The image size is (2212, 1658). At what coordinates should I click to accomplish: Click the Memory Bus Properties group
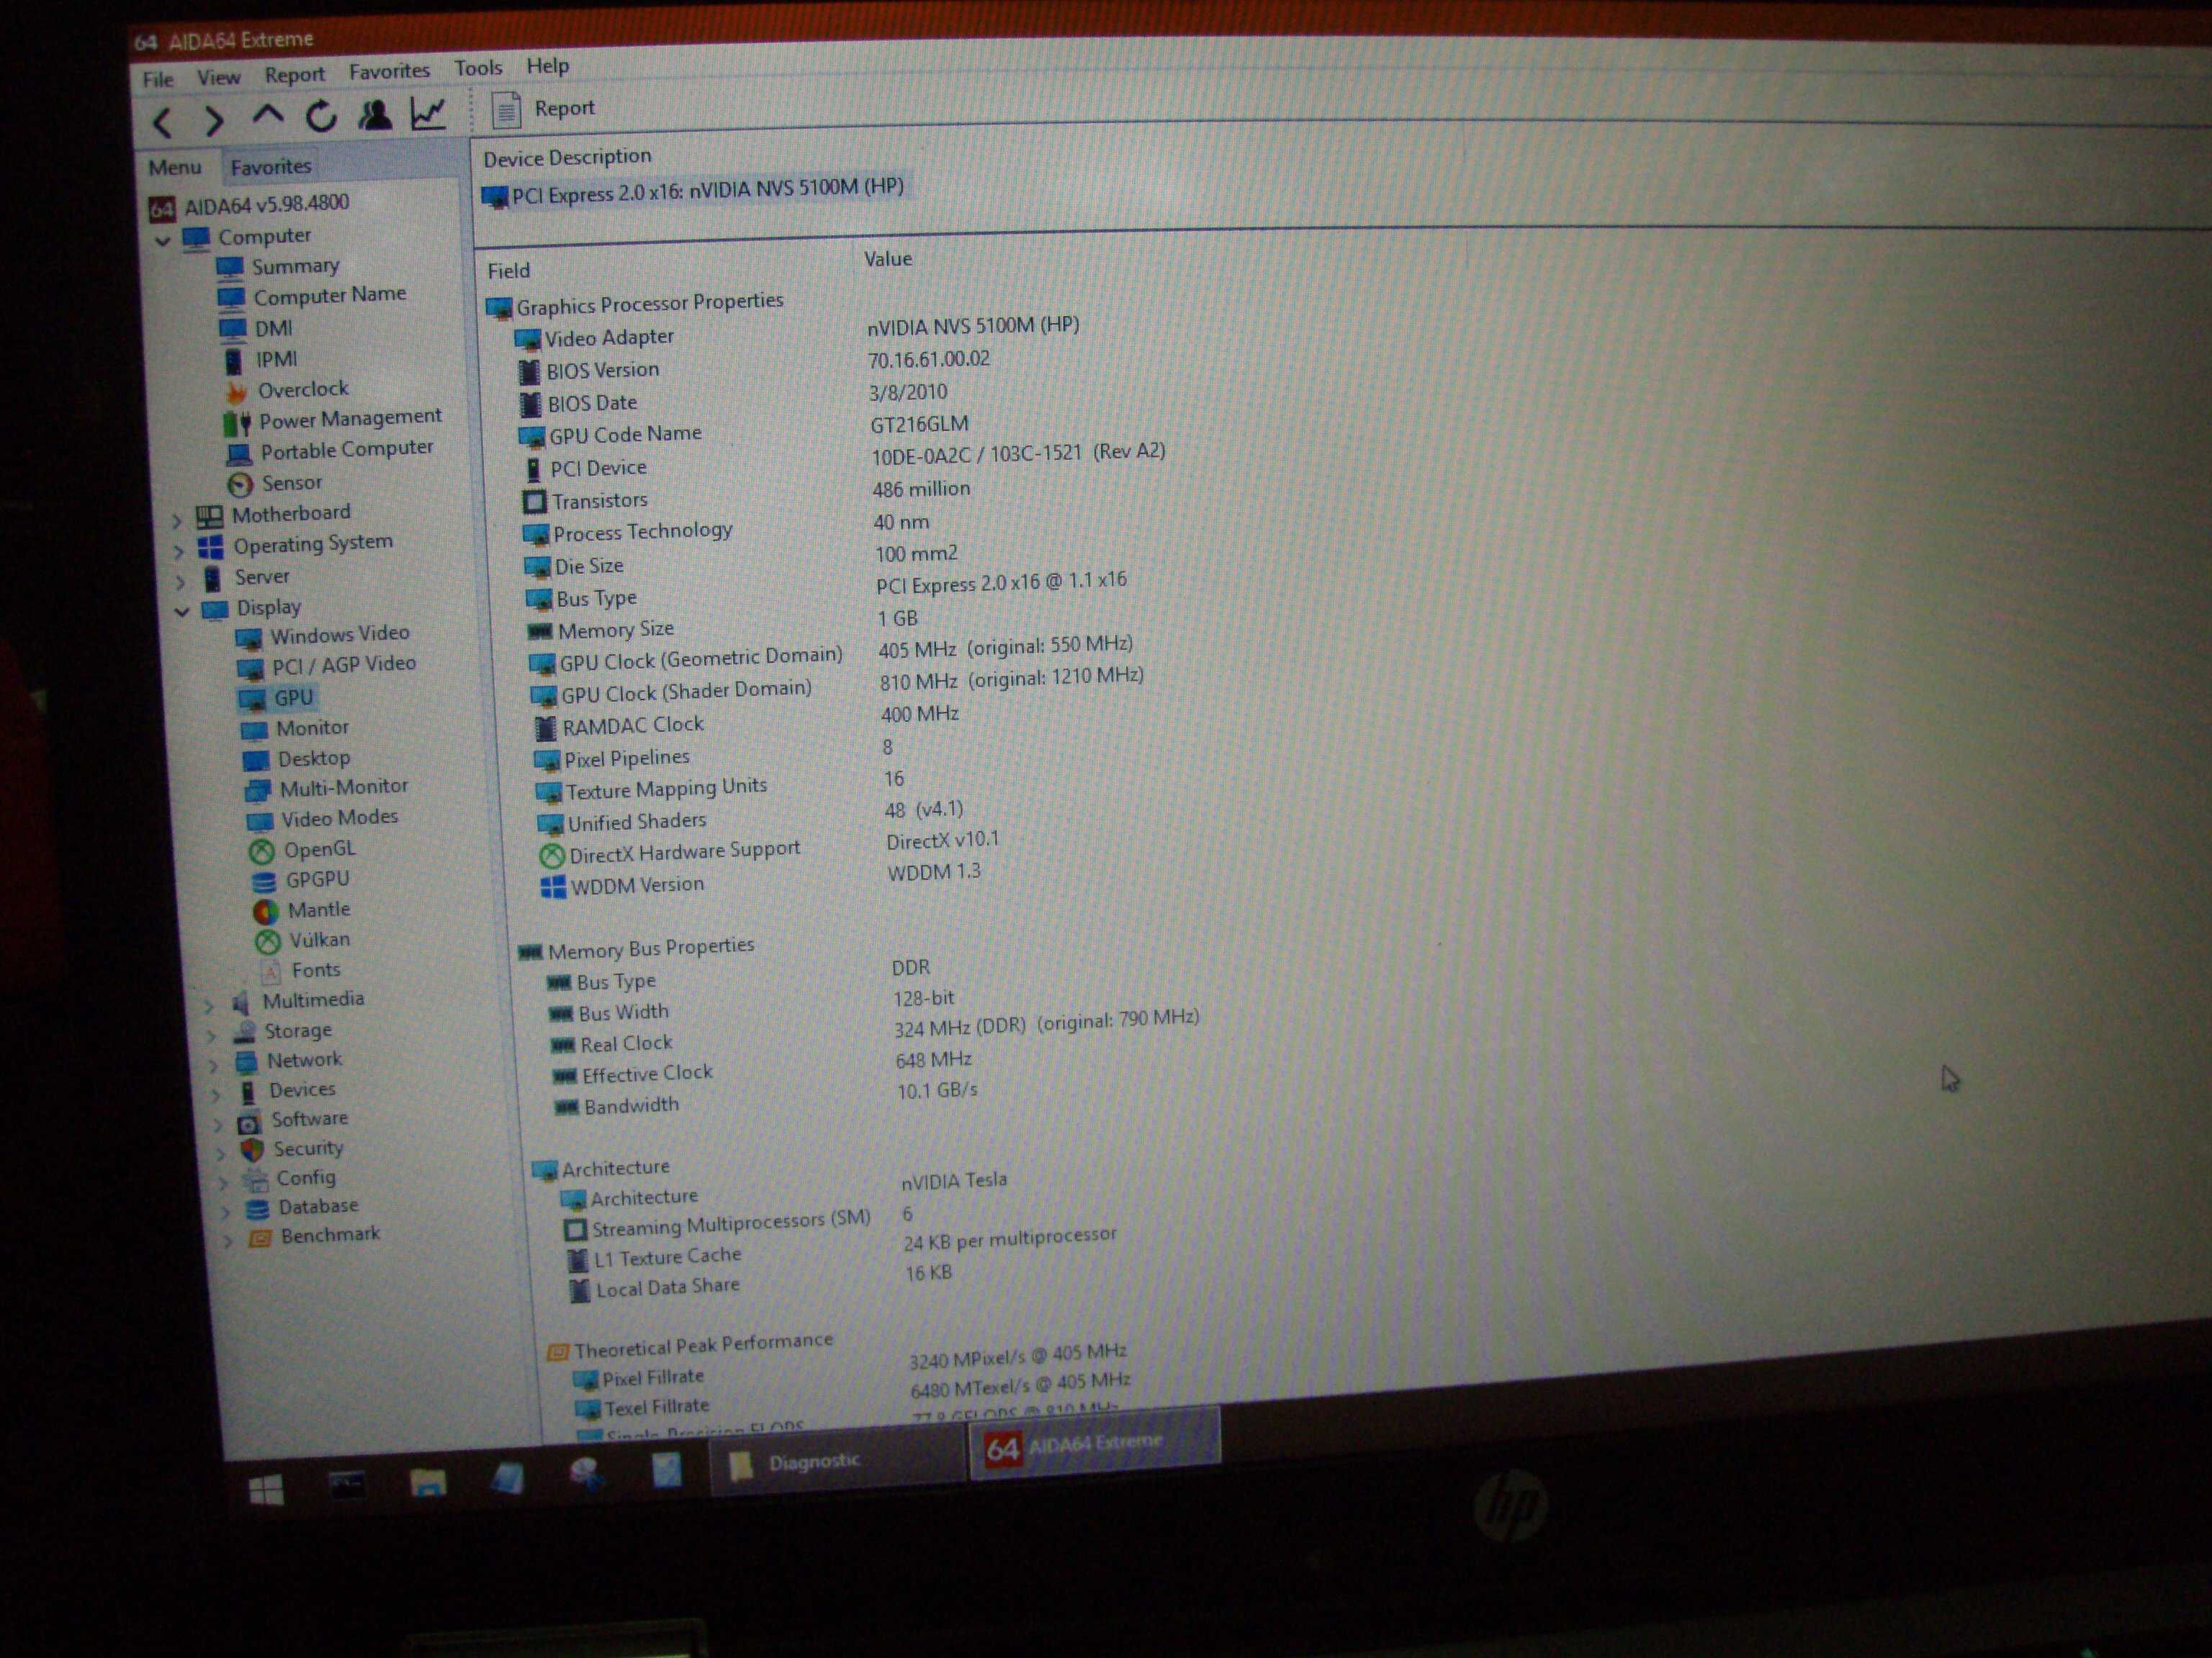pyautogui.click(x=636, y=948)
